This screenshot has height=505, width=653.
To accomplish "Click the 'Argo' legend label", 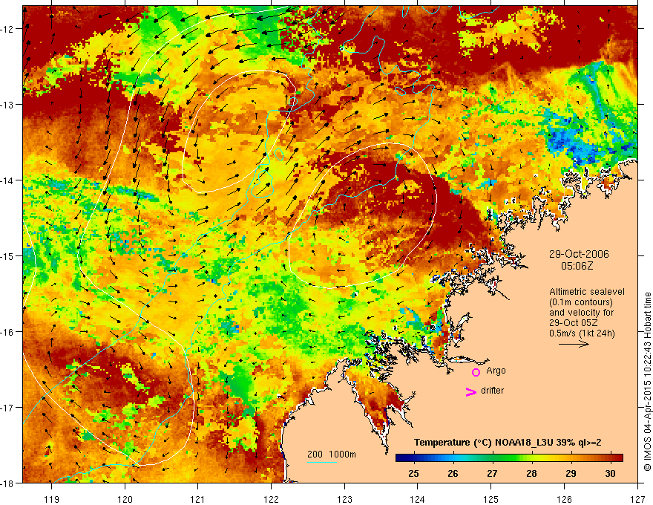I will tap(496, 371).
